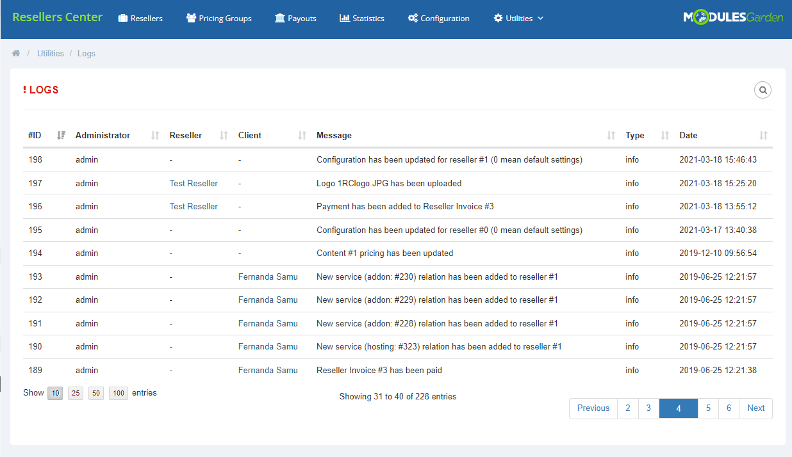Show 25 entries per page
This screenshot has width=792, height=457.
(76, 393)
